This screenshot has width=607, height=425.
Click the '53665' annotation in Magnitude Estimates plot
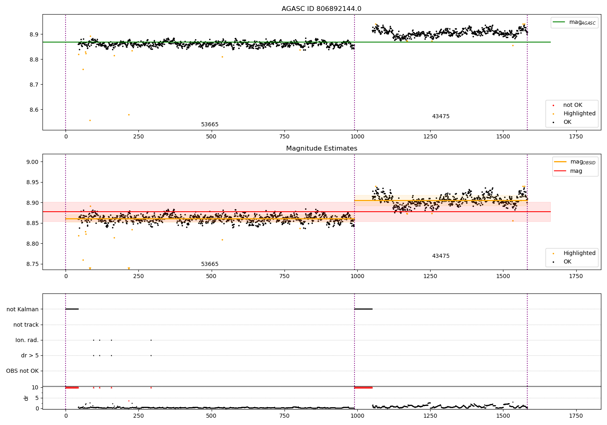tap(210, 264)
